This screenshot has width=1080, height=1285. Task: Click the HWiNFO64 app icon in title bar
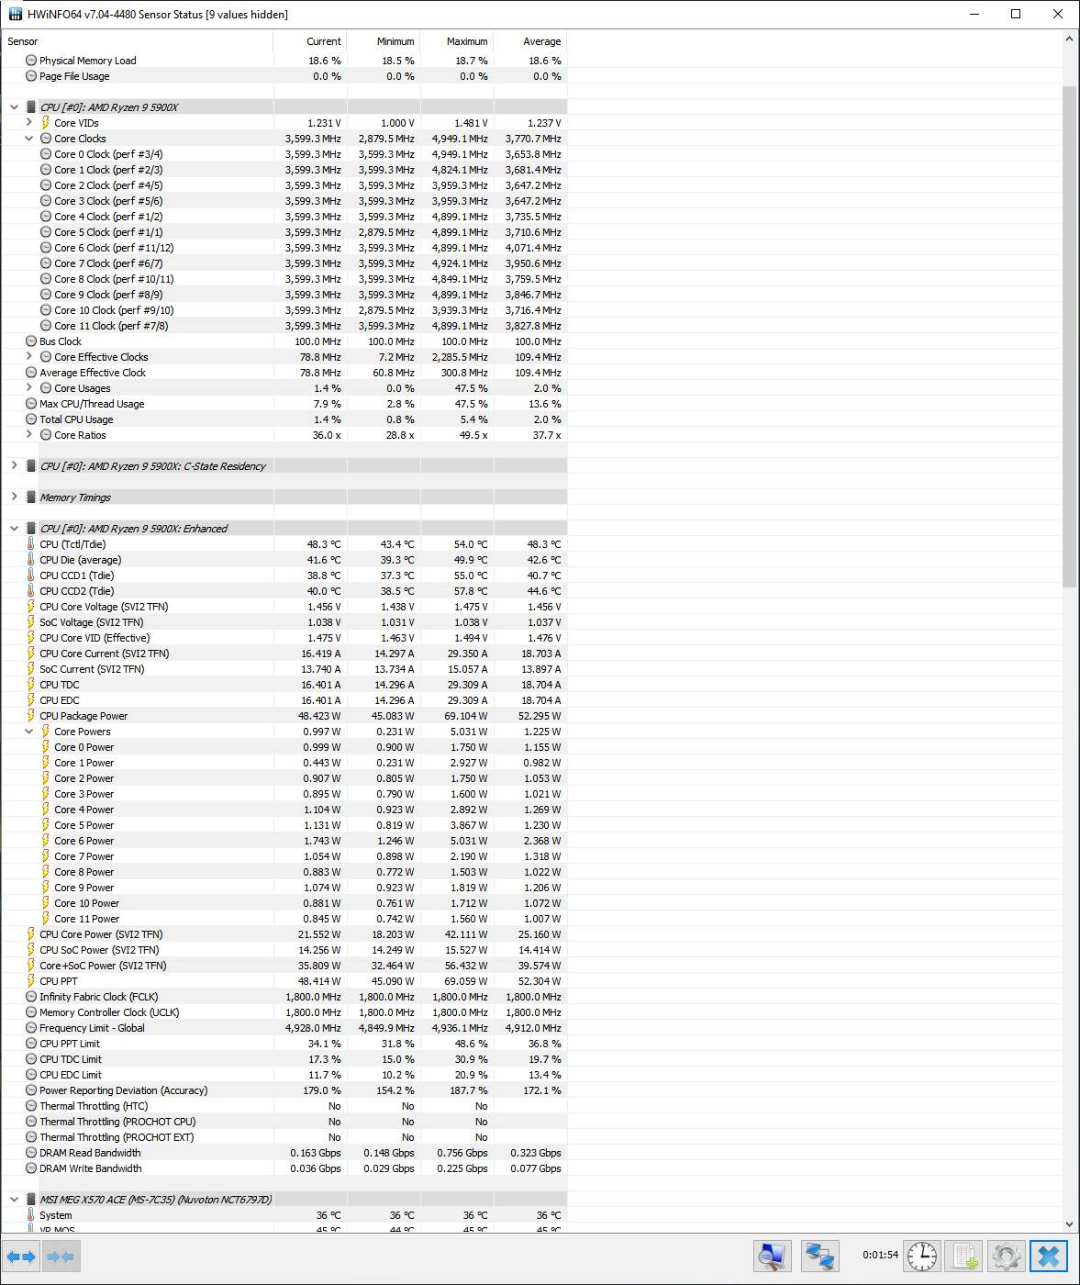point(15,14)
